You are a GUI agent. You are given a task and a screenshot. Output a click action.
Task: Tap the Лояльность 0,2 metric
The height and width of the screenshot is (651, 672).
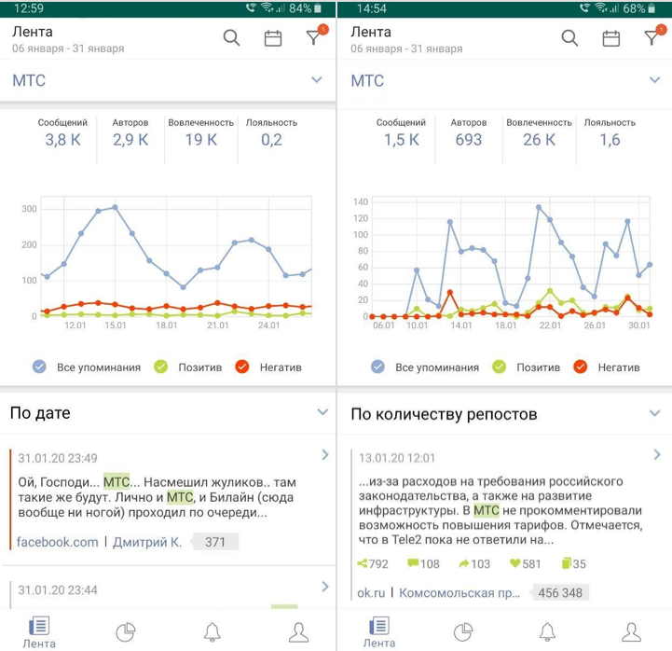click(x=271, y=133)
